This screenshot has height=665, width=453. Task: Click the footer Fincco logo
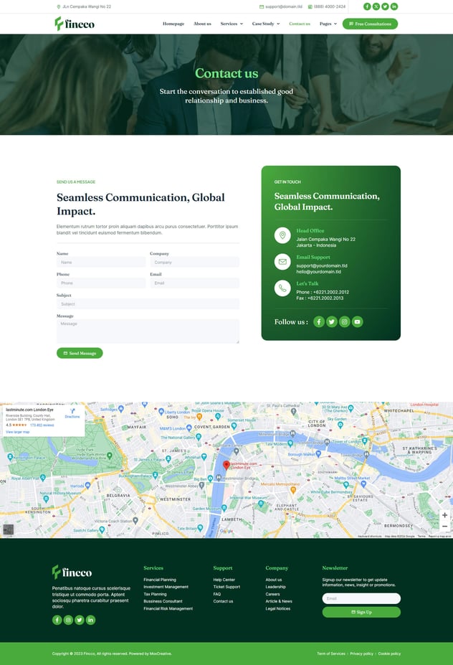(x=72, y=572)
